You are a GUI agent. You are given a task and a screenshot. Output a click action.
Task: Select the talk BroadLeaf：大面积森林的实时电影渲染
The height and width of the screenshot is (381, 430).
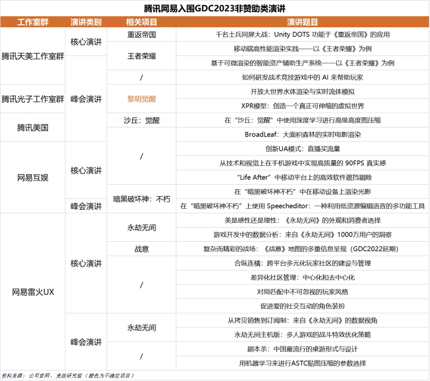pyautogui.click(x=303, y=135)
